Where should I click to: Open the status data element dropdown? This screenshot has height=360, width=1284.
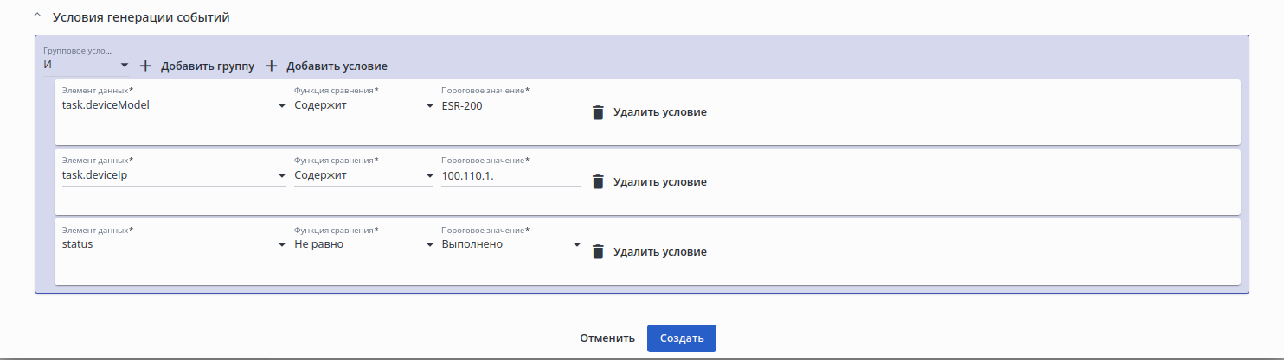(173, 244)
